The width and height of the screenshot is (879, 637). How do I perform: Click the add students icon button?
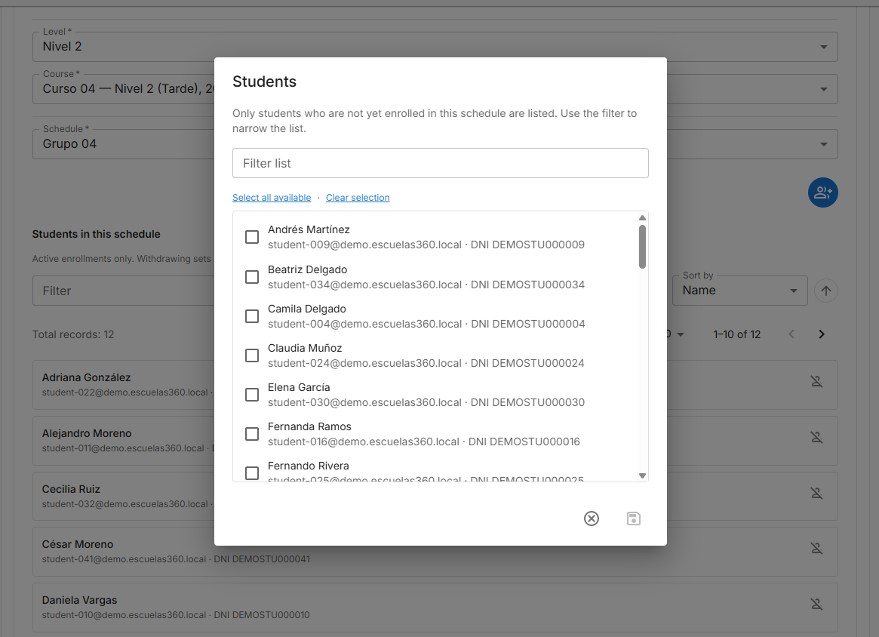822,193
